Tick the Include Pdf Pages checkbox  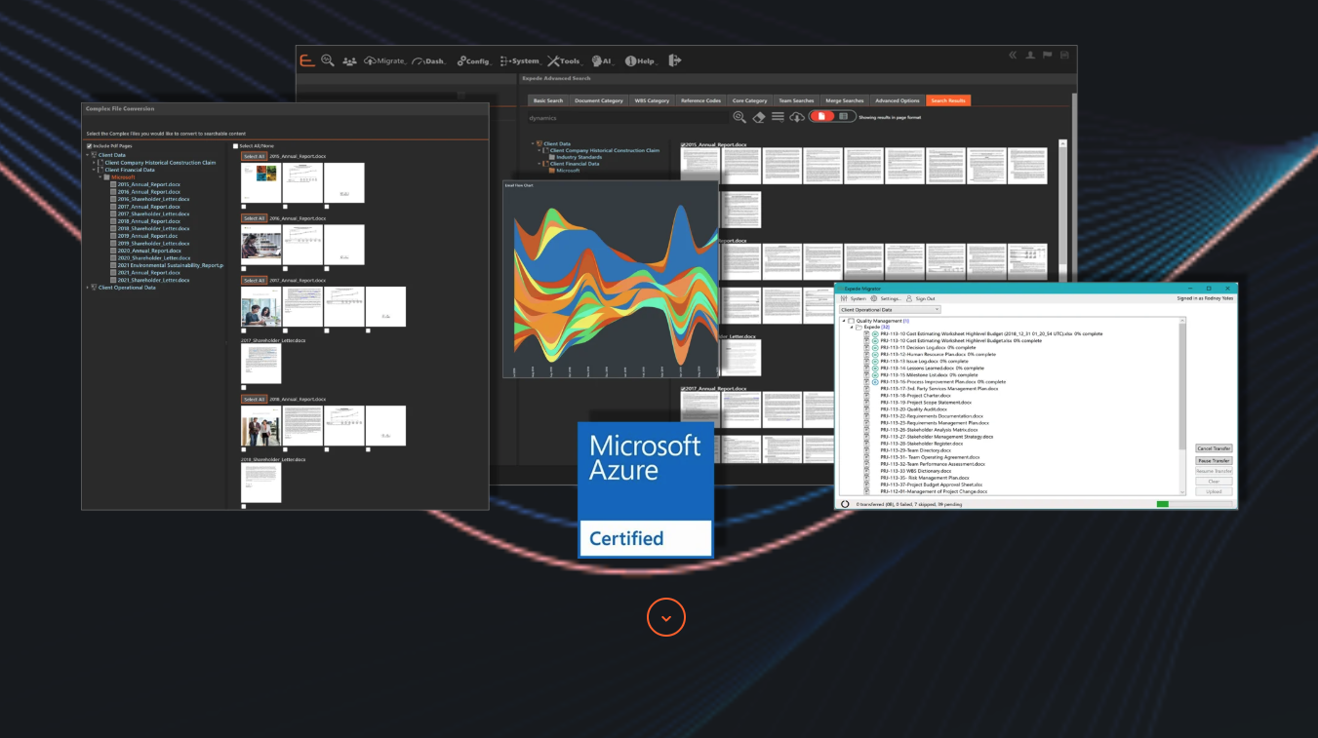tap(89, 145)
